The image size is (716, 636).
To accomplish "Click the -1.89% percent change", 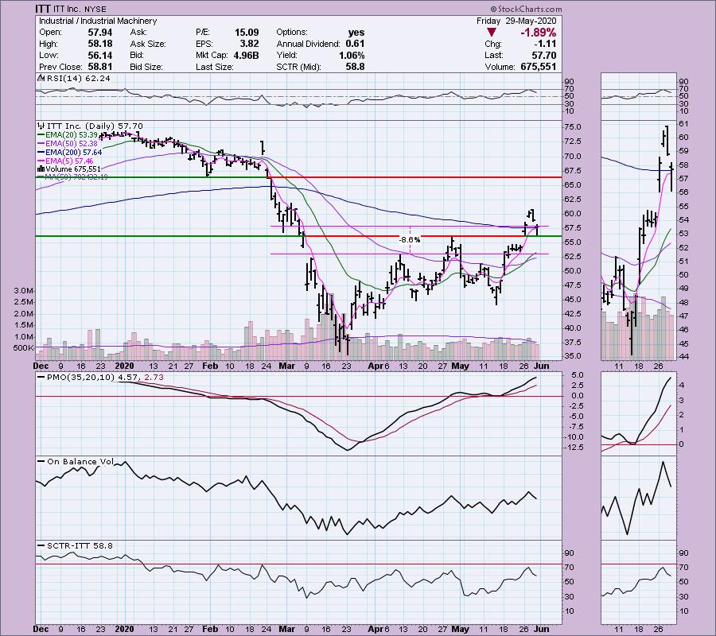I will click(x=538, y=33).
